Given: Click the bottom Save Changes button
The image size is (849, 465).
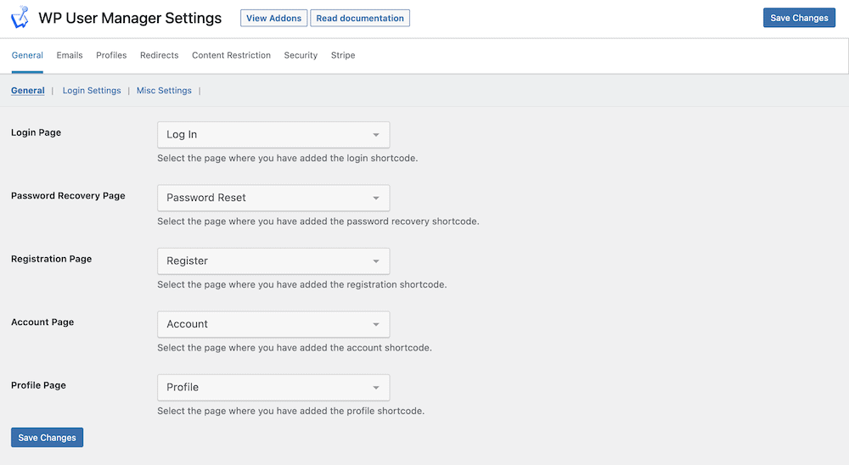Looking at the screenshot, I should click(x=47, y=437).
